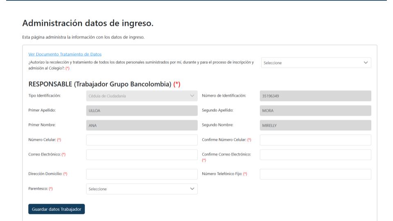393x221 pixels.
Task: Click the Número Telefónico Fijo field
Action: tap(315, 174)
